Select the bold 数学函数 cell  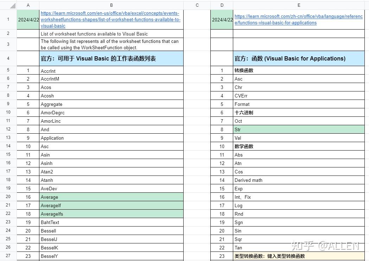click(x=298, y=146)
